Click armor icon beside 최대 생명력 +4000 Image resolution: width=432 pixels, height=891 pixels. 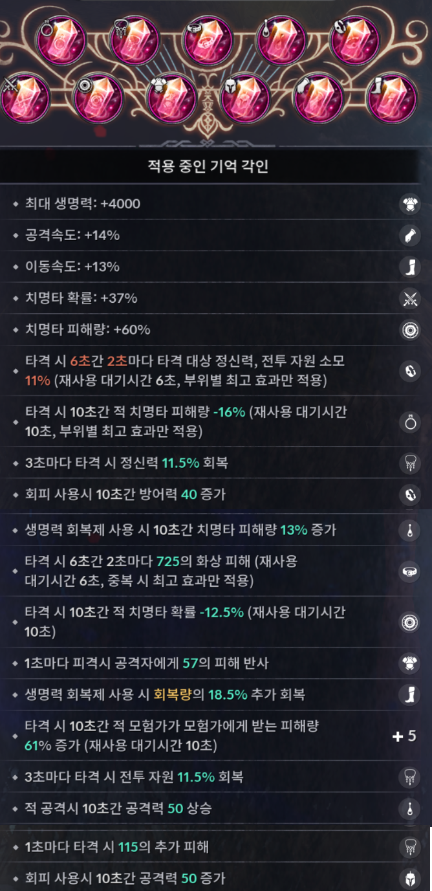pos(409,204)
